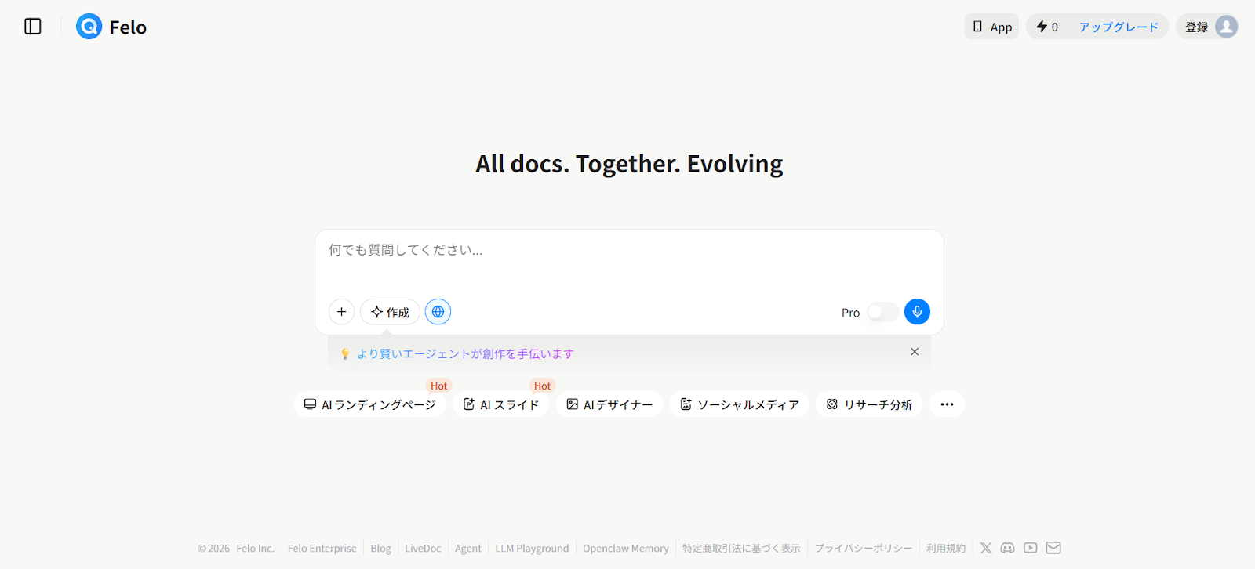Viewport: 1255px width, 569px height.
Task: Expand the 作成 create menu
Action: (x=390, y=312)
